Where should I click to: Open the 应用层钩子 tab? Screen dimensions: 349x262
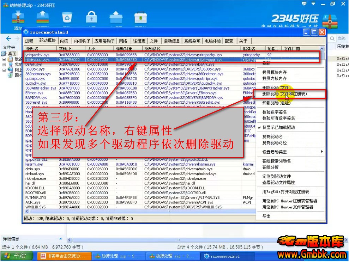click(x=104, y=41)
